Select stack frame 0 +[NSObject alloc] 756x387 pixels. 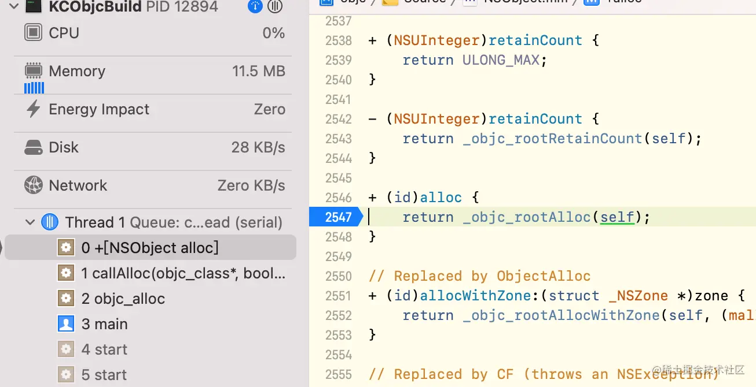[151, 248]
